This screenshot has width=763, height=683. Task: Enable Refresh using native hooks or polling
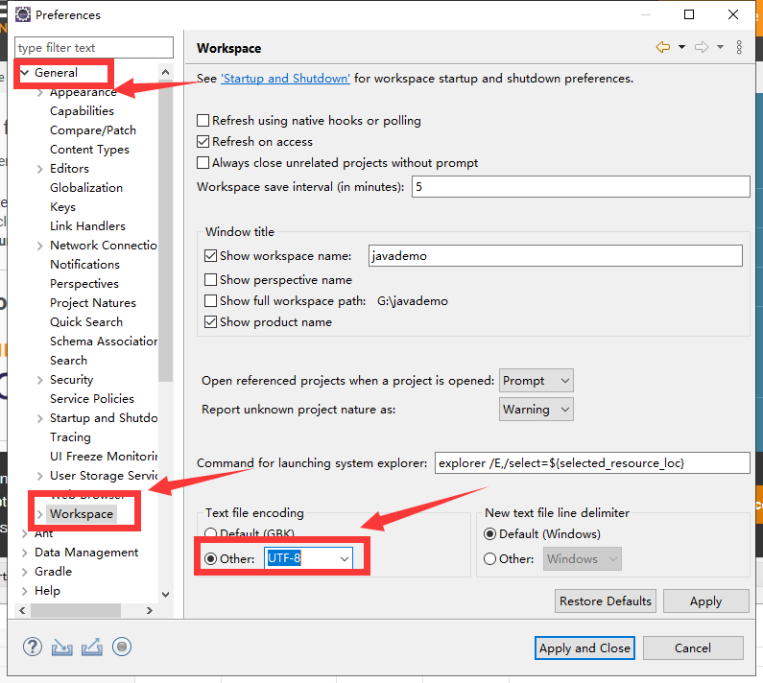pos(203,120)
